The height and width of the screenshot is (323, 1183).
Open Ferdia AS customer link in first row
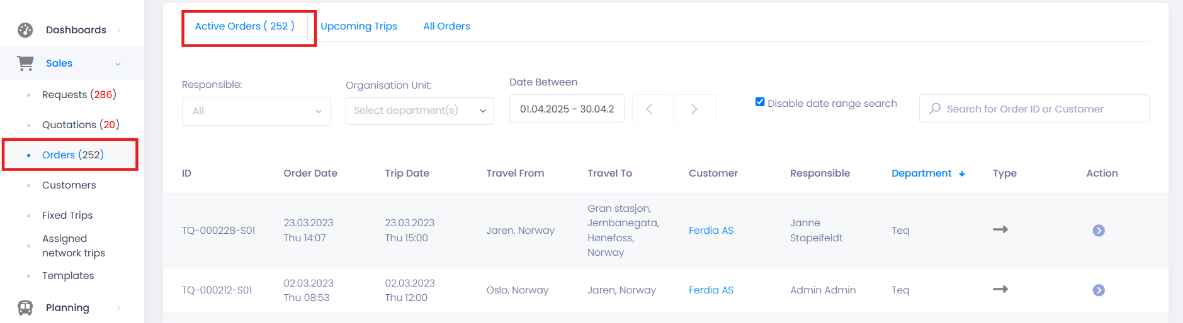click(x=711, y=231)
